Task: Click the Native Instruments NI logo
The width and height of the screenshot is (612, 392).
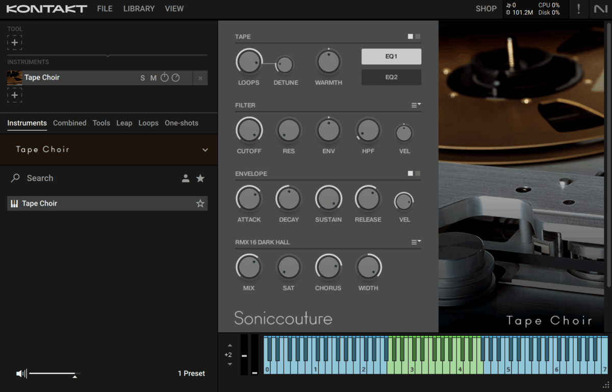Action: coord(600,9)
